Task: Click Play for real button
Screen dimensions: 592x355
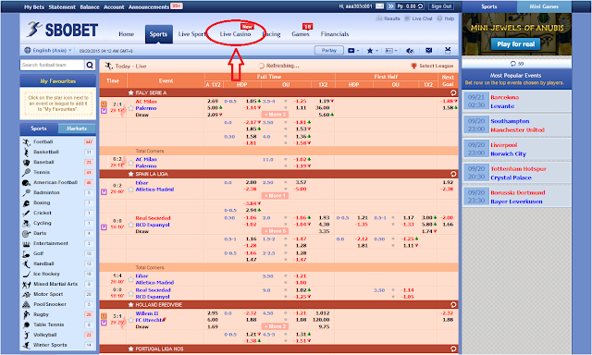Action: coord(516,44)
